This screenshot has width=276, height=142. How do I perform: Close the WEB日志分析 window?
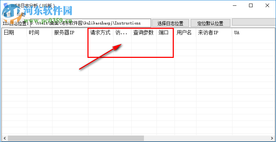[x=267, y=5]
